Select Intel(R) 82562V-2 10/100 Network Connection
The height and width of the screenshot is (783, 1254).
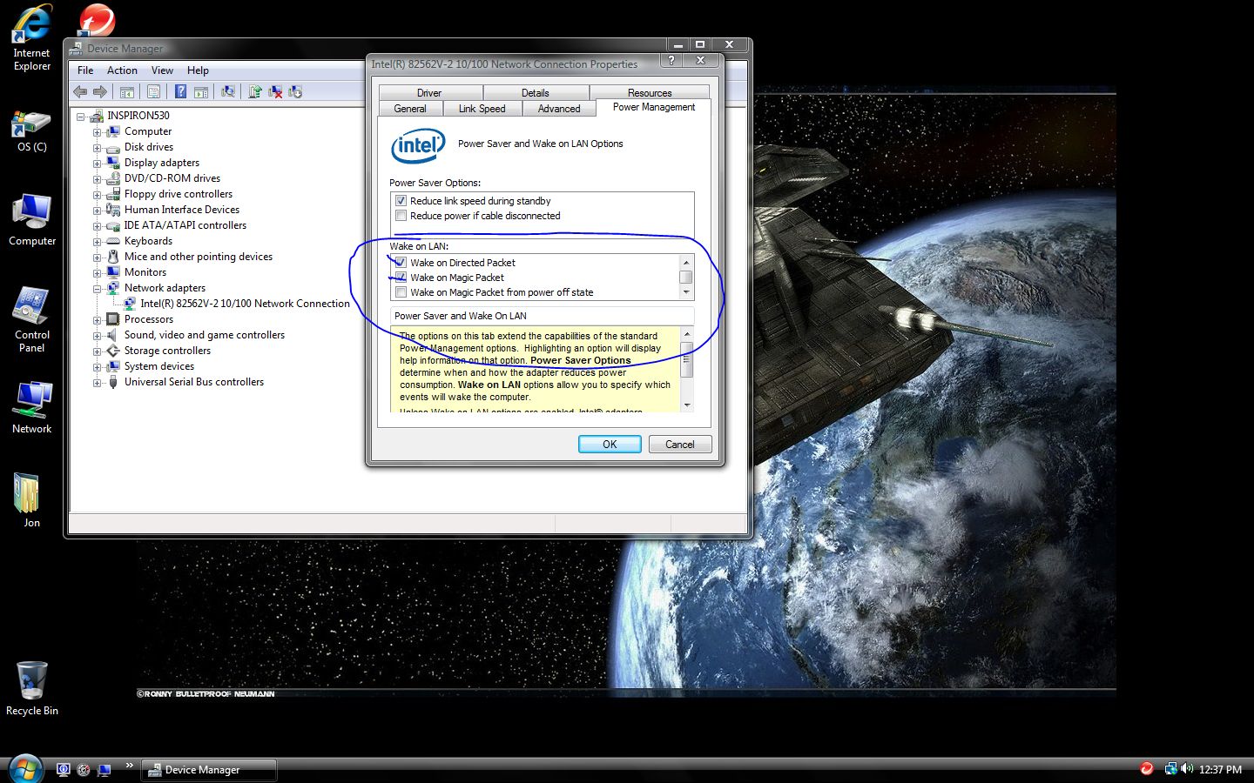click(246, 304)
